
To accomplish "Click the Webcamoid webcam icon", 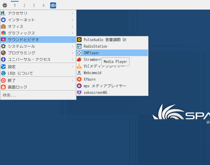I will tap(79, 73).
